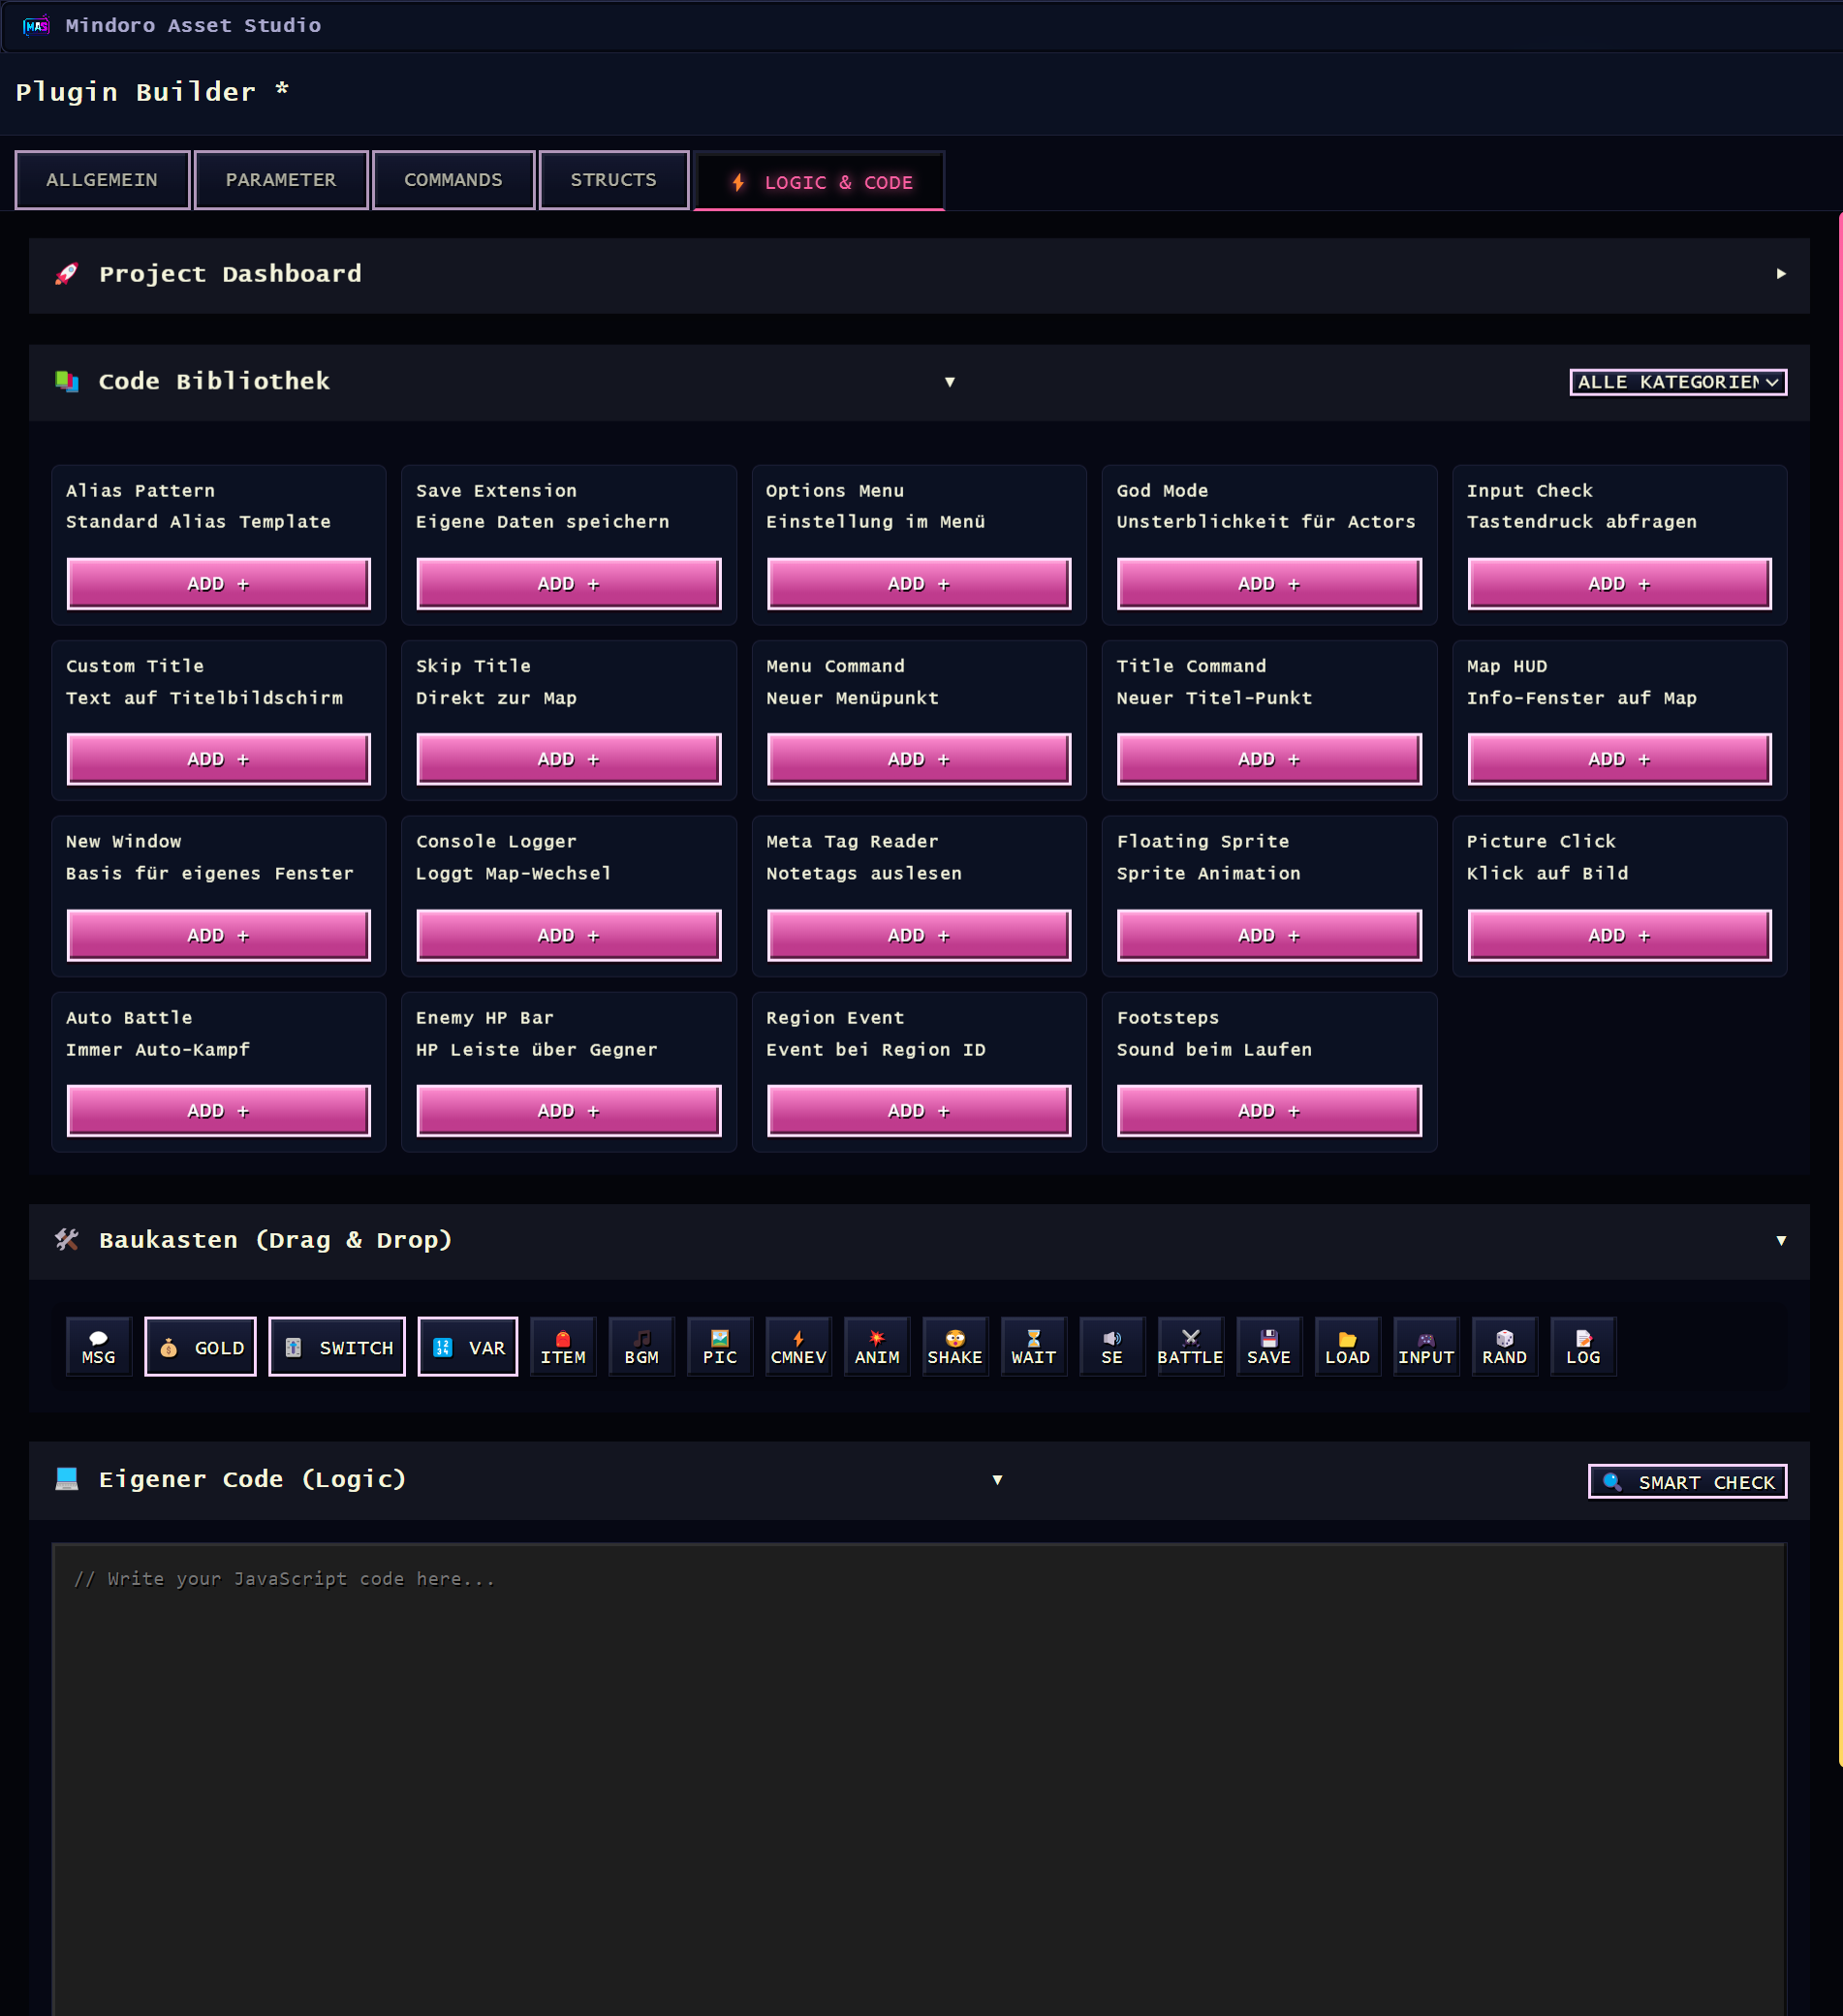Pick the LOAD folder block
The width and height of the screenshot is (1843, 2016).
pos(1347,1347)
